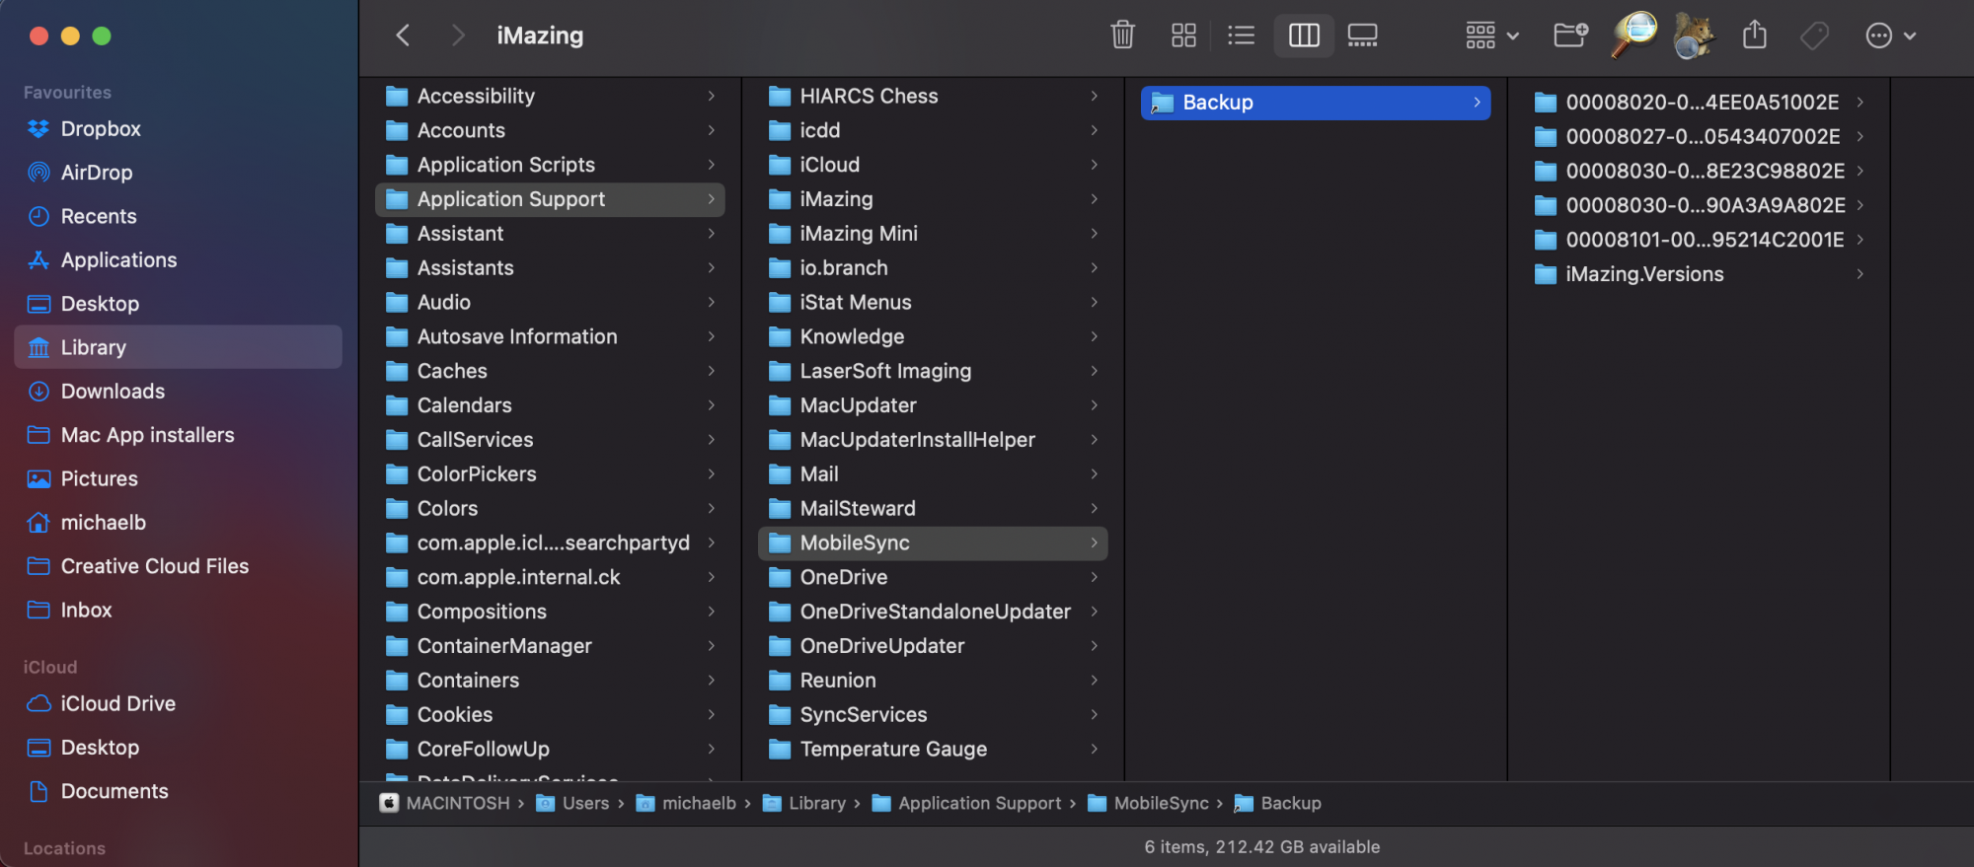
Task: Open Dropbox in the sidebar
Action: [179, 129]
